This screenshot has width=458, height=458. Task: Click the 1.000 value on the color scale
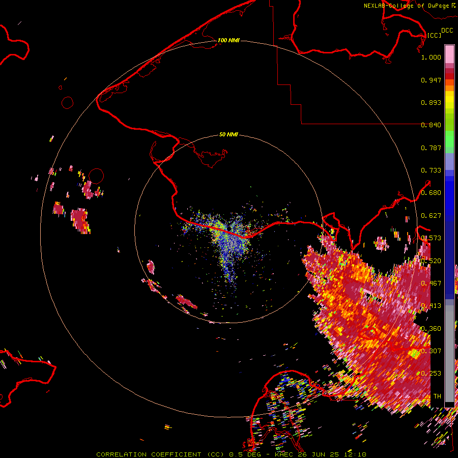[x=431, y=57]
